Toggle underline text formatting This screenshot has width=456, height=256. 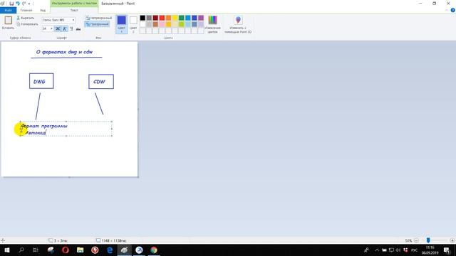click(x=71, y=28)
